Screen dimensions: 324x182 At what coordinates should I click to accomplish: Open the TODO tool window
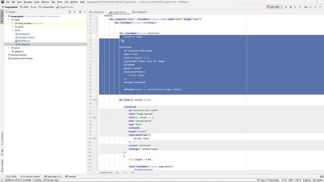[11, 176]
